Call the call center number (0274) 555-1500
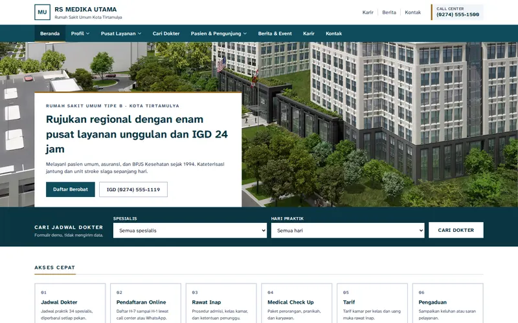This screenshot has width=518, height=323. [458, 14]
